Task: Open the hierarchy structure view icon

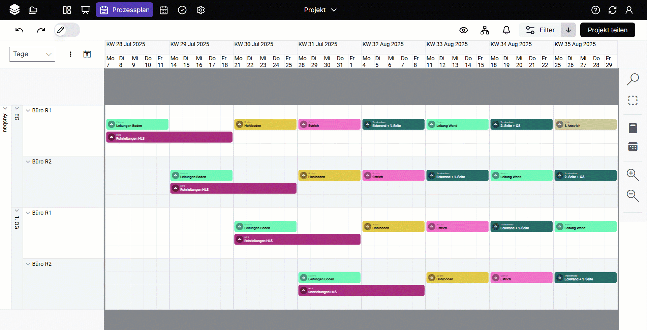Action: point(485,30)
